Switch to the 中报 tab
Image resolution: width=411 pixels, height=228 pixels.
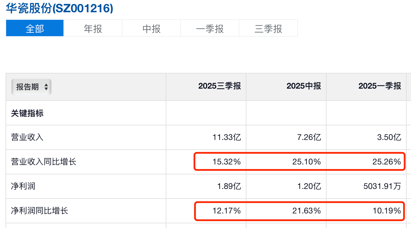point(151,29)
